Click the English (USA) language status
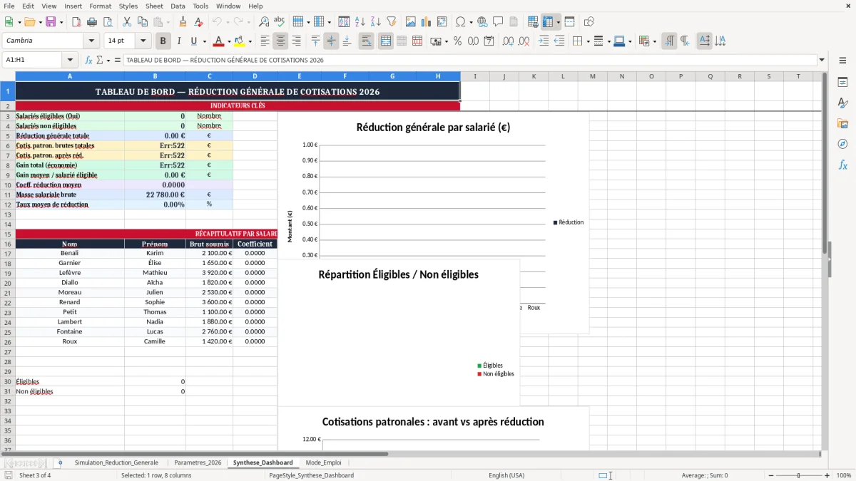The width and height of the screenshot is (856, 481). (x=506, y=475)
